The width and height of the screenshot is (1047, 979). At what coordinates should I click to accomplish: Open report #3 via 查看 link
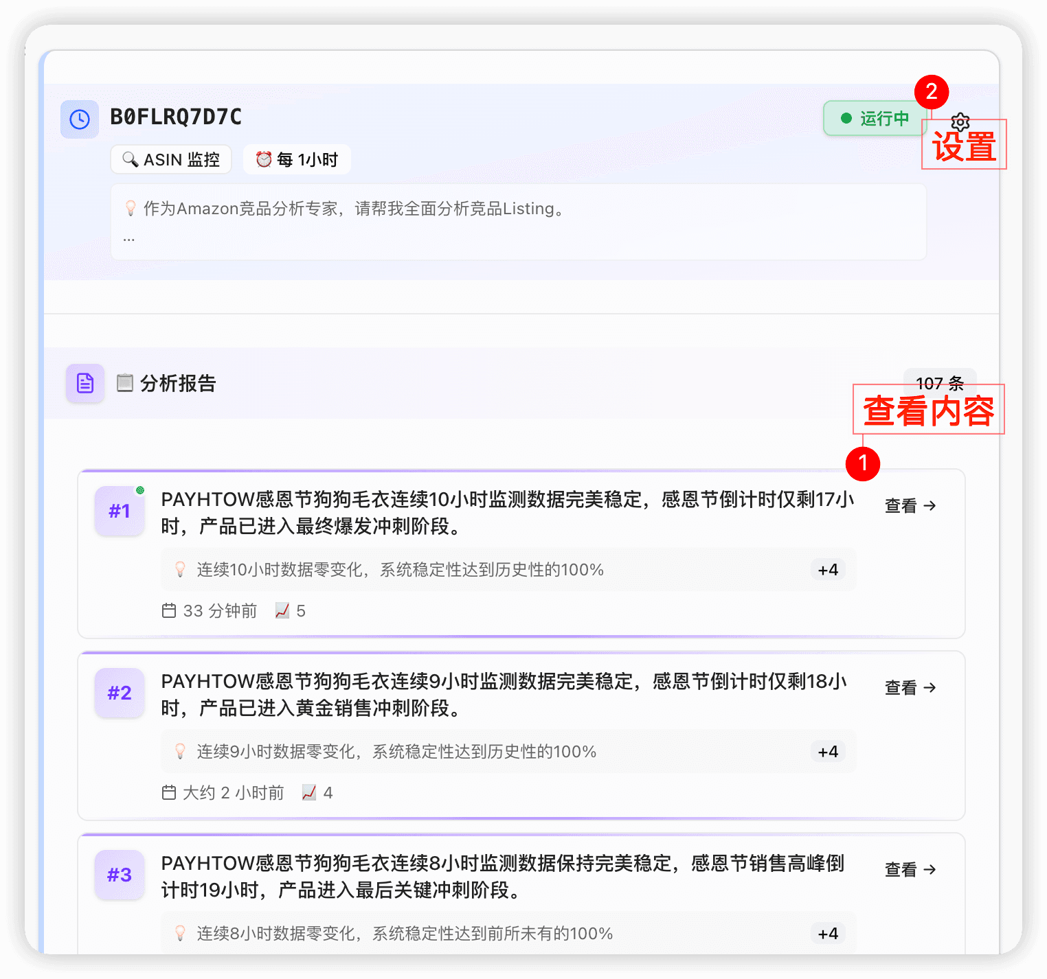click(x=909, y=869)
